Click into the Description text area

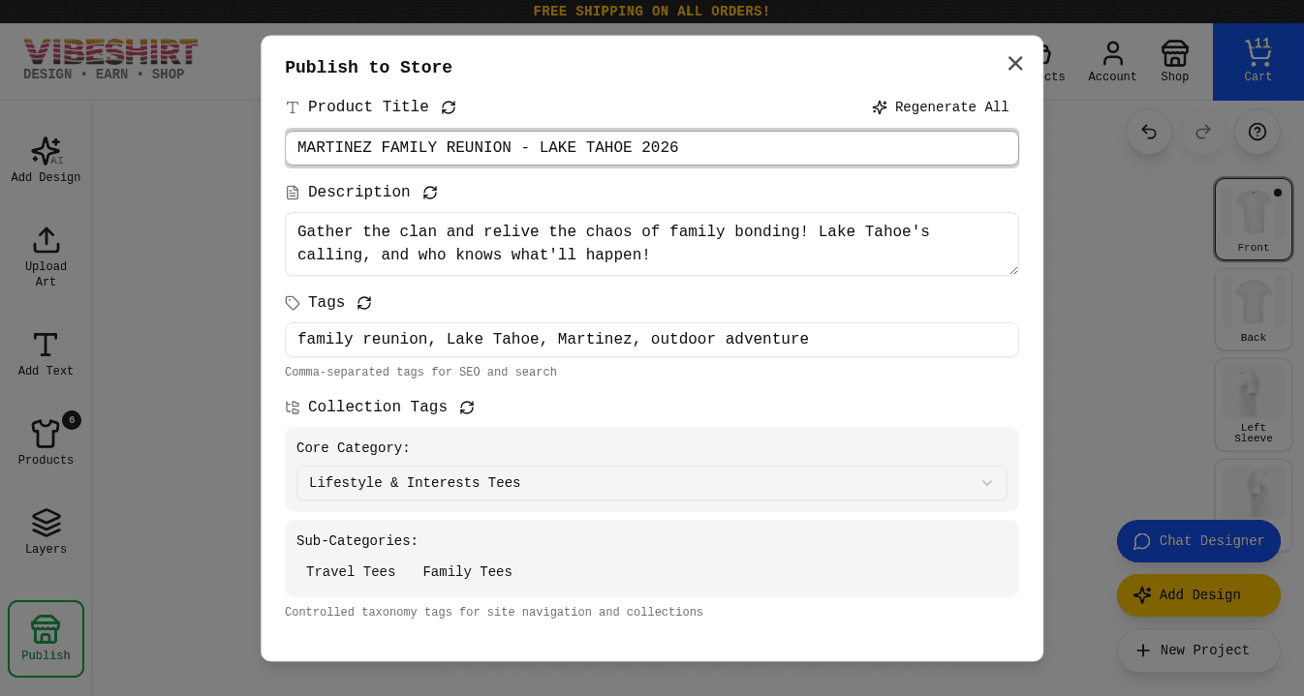click(652, 244)
